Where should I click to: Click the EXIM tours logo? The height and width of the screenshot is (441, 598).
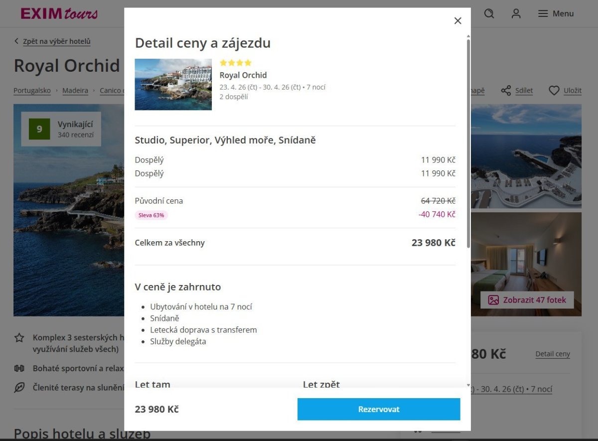pos(59,13)
